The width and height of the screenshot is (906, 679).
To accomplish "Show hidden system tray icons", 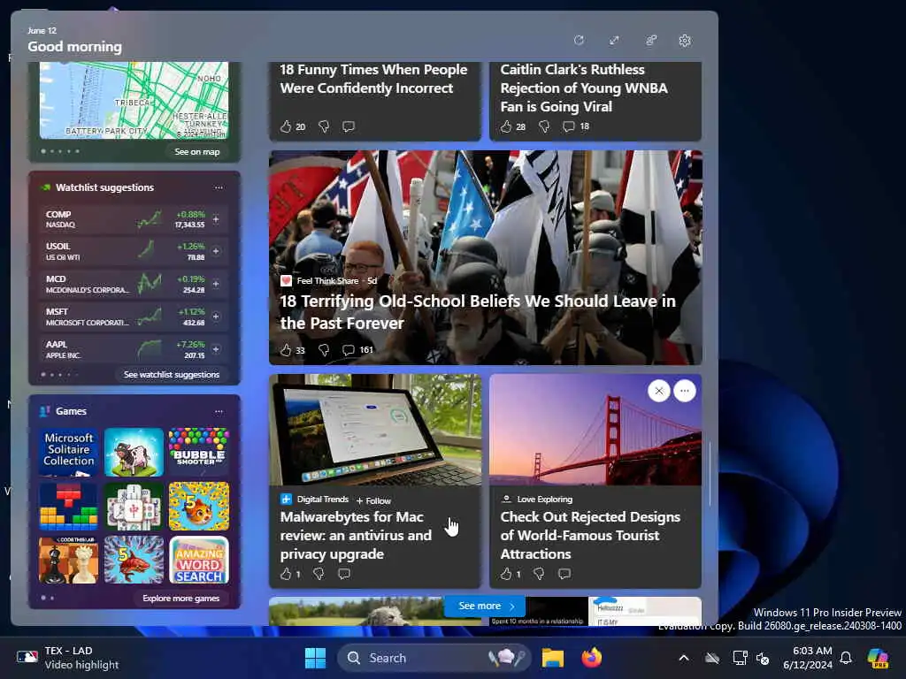I will [684, 658].
